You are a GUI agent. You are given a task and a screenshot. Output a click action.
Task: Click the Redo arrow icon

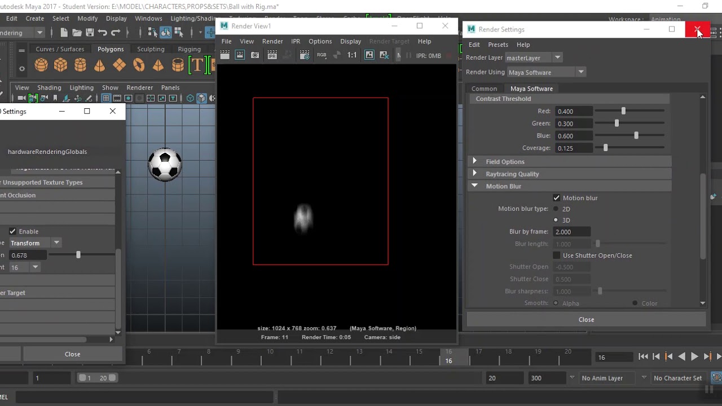click(x=116, y=33)
